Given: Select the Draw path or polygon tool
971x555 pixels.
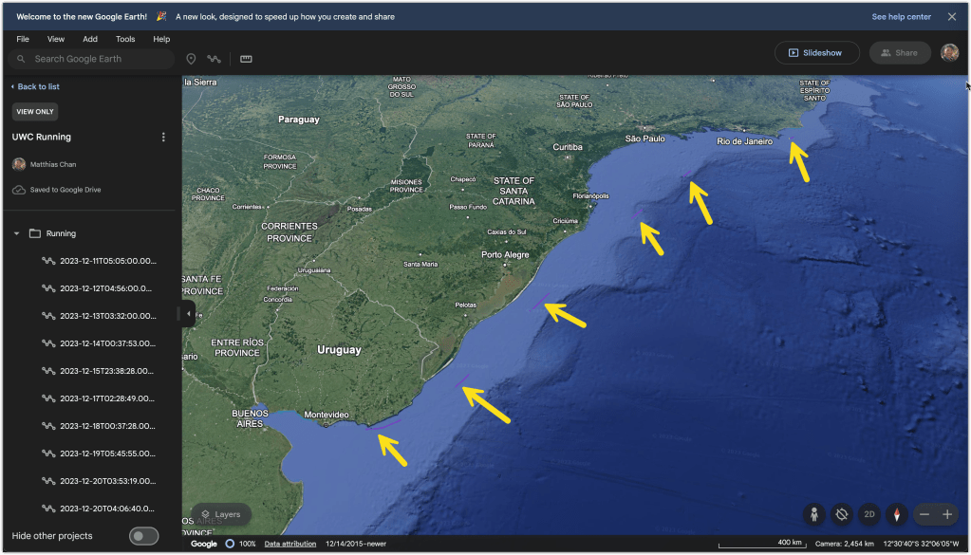Looking at the screenshot, I should tap(215, 59).
